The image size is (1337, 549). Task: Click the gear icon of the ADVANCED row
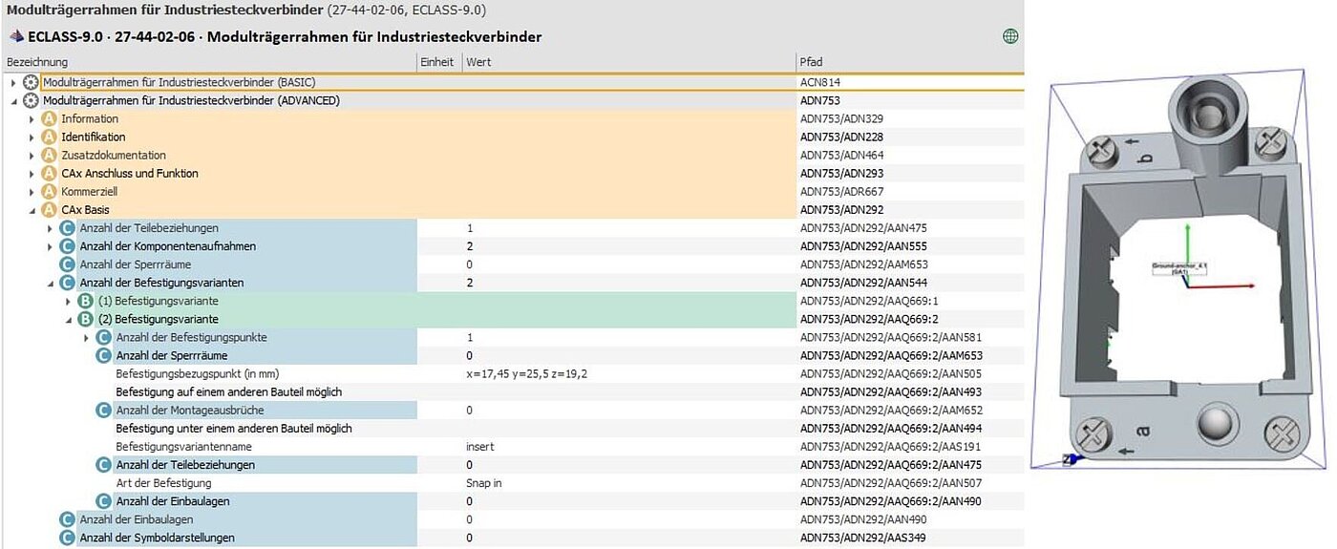click(x=31, y=100)
